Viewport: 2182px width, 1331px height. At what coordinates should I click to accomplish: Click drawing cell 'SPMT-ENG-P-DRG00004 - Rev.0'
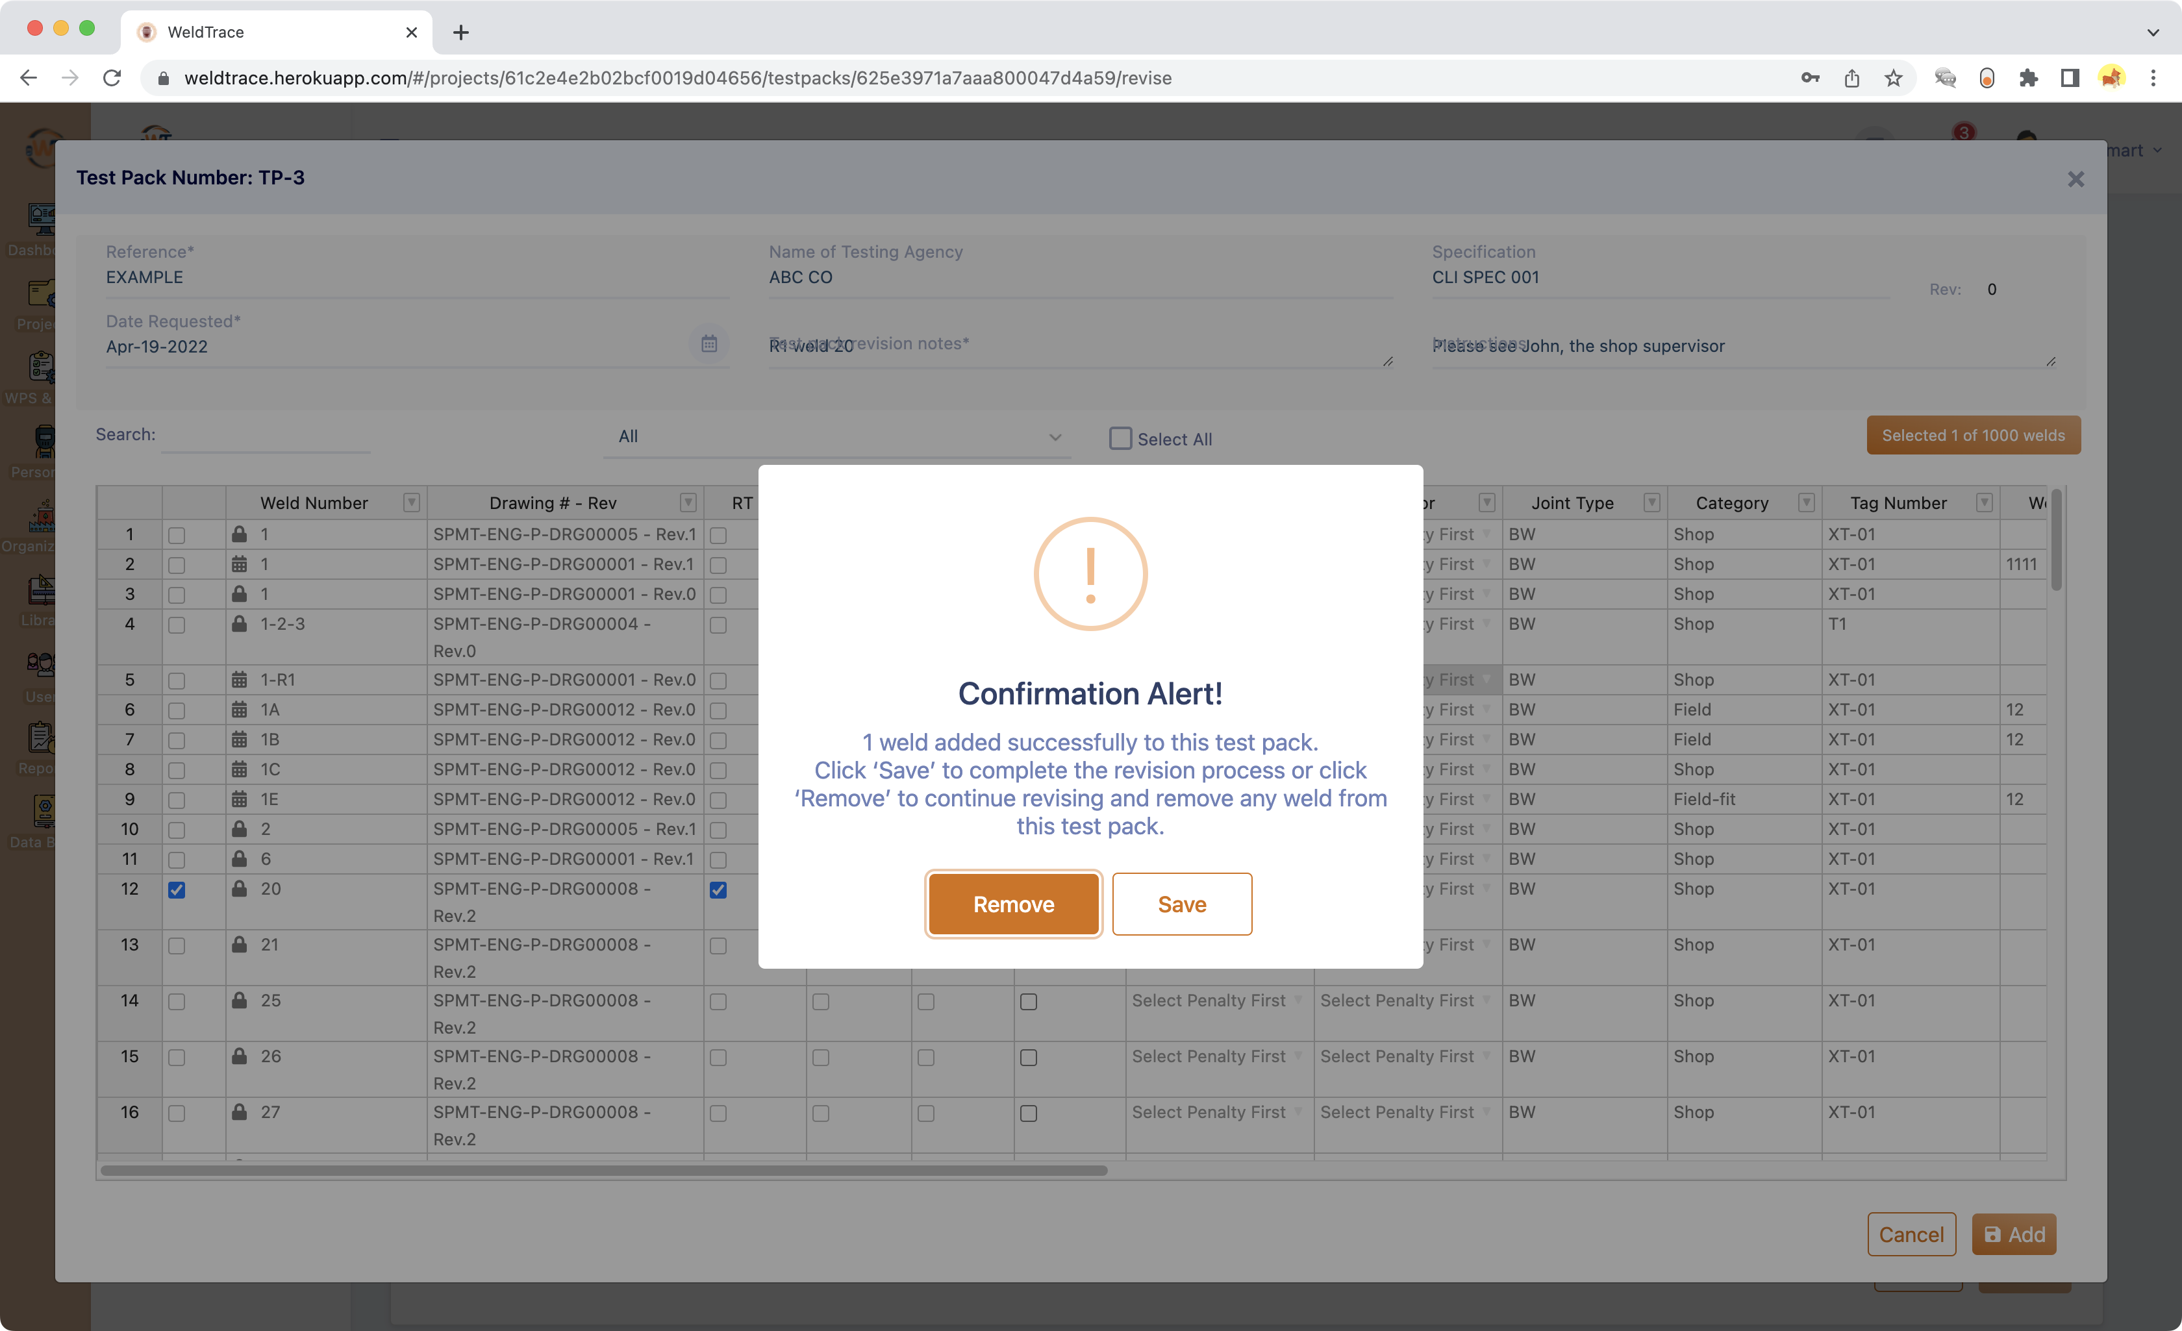tap(565, 637)
